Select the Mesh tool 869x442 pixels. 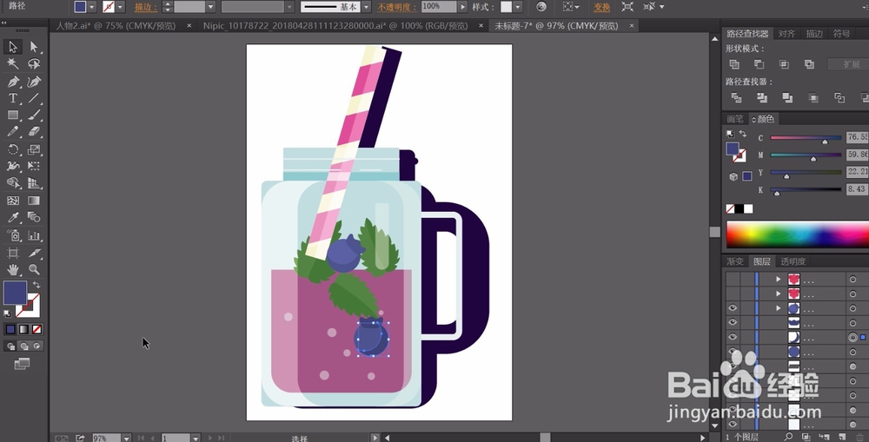13,201
